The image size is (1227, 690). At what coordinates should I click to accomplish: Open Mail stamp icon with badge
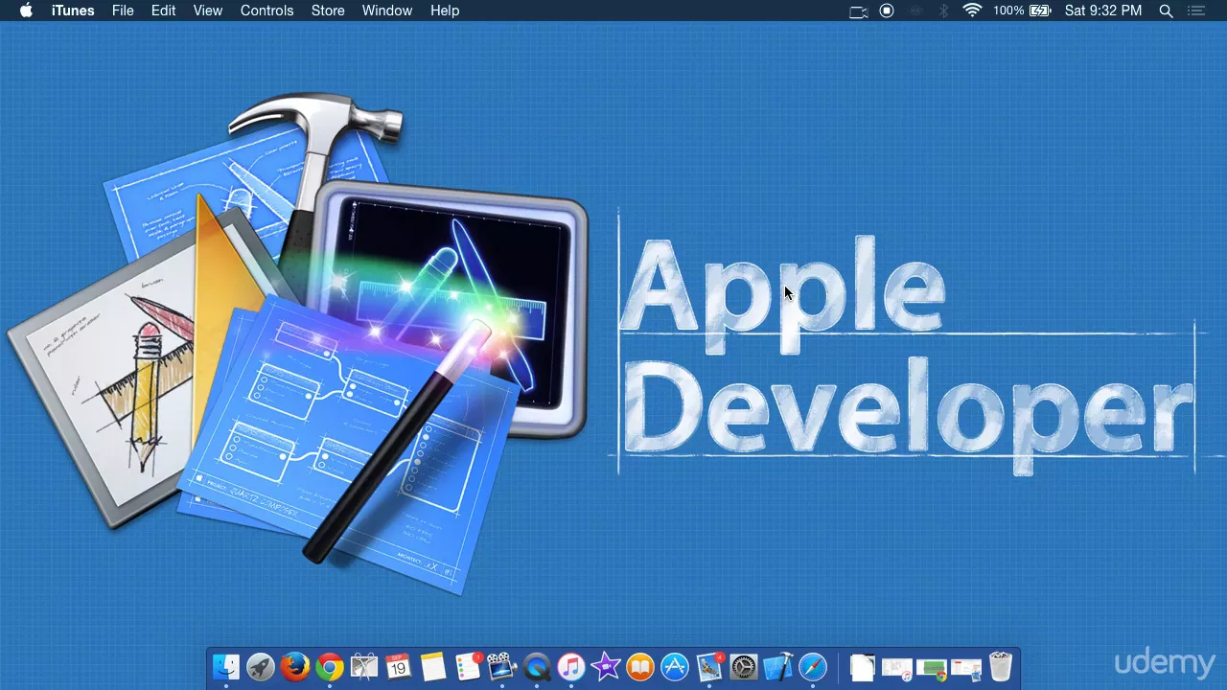coord(709,667)
